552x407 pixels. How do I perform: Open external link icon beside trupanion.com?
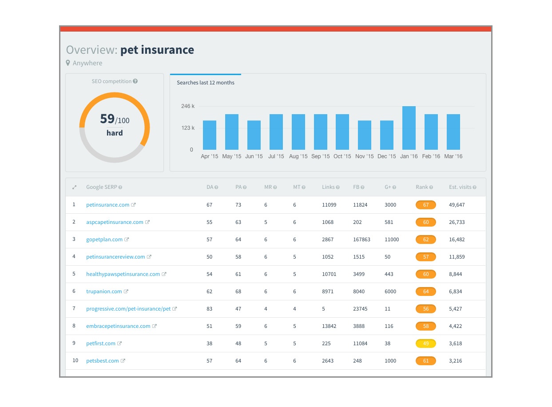[126, 291]
